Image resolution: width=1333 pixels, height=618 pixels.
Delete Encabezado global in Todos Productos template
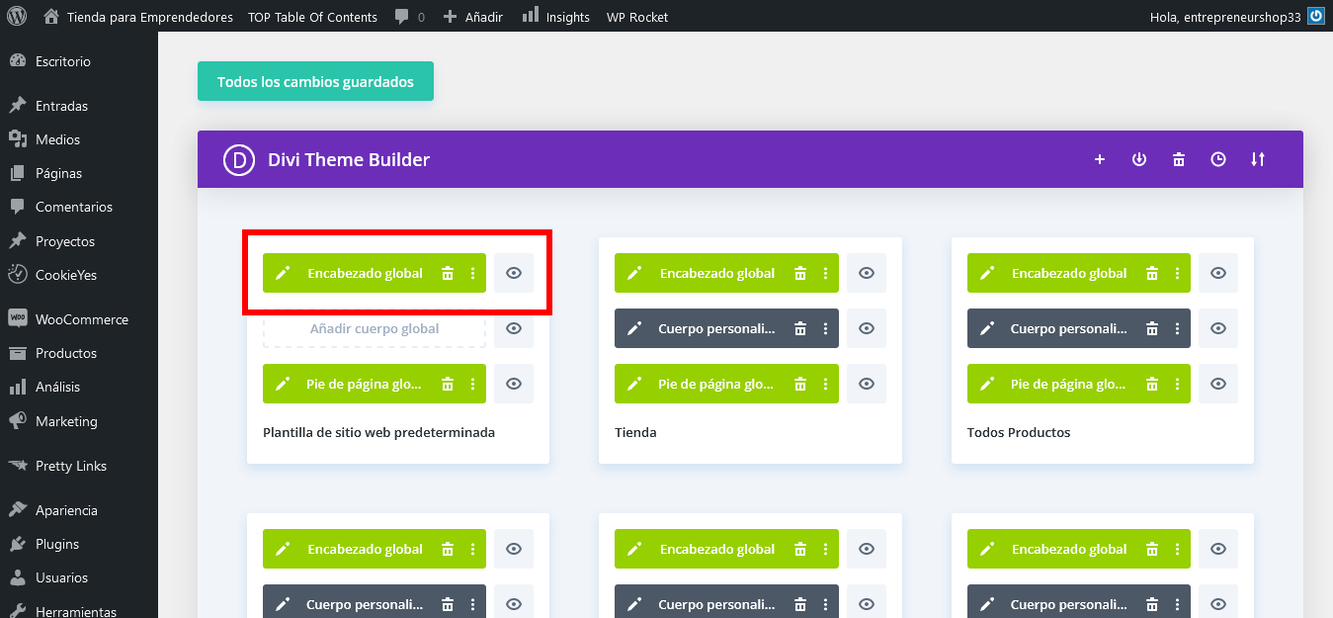1152,273
